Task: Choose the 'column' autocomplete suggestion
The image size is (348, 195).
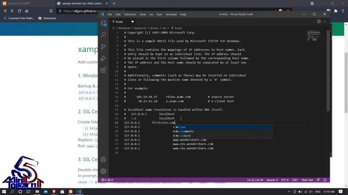Action: click(x=222, y=135)
